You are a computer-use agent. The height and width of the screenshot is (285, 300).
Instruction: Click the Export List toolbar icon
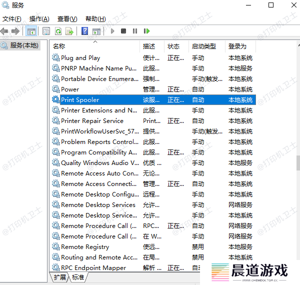click(x=69, y=31)
